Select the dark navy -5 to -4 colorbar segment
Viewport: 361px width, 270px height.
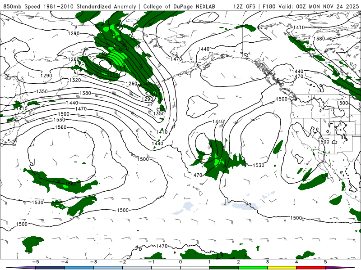(50, 268)
